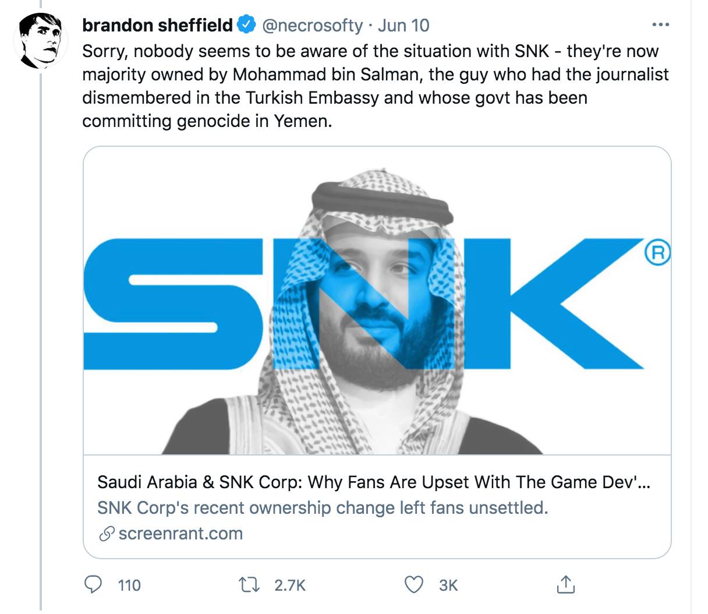Click the reply speech bubble icon
The width and height of the screenshot is (708, 614).
pyautogui.click(x=94, y=585)
